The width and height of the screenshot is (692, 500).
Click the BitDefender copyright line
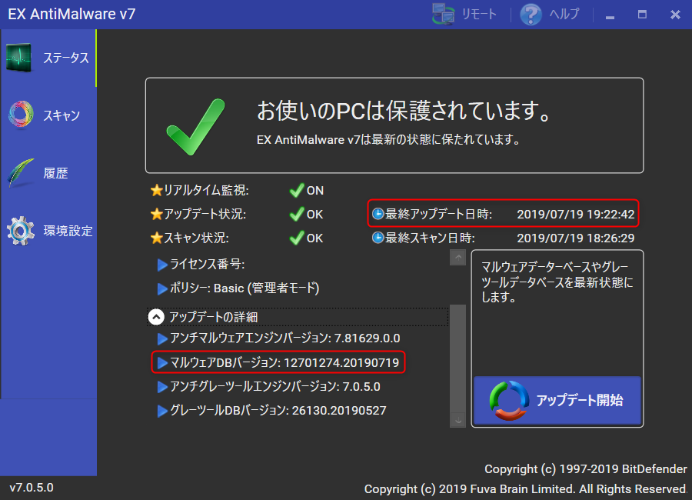(586, 469)
